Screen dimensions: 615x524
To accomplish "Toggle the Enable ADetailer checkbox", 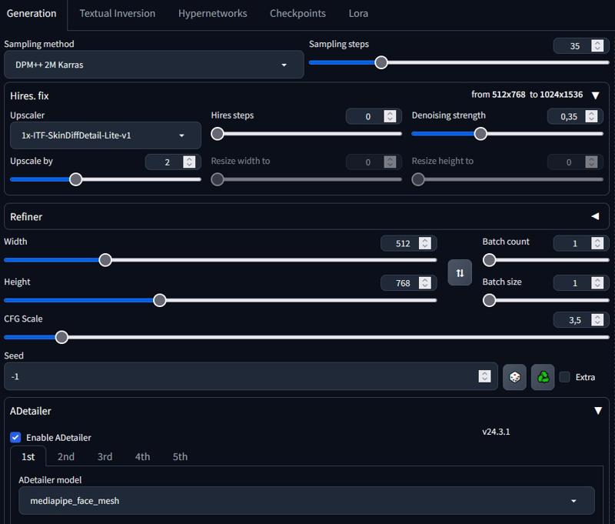I will (x=15, y=437).
